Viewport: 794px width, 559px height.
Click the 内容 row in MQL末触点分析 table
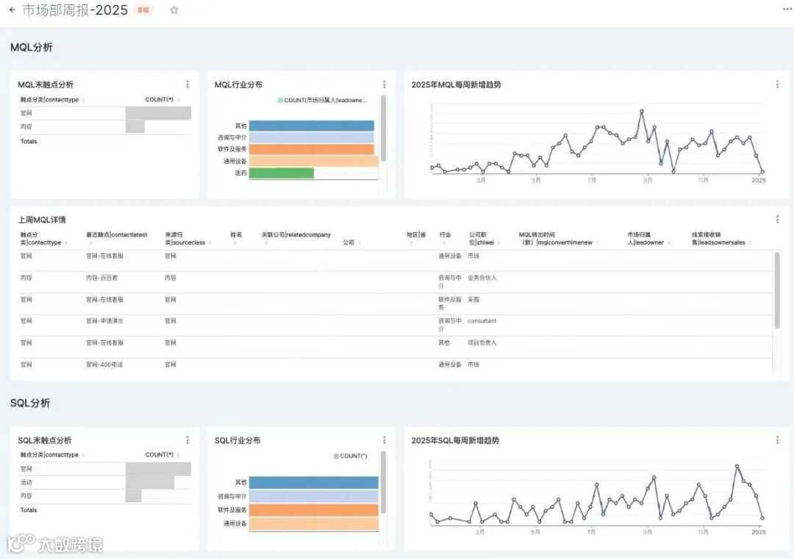pos(105,126)
